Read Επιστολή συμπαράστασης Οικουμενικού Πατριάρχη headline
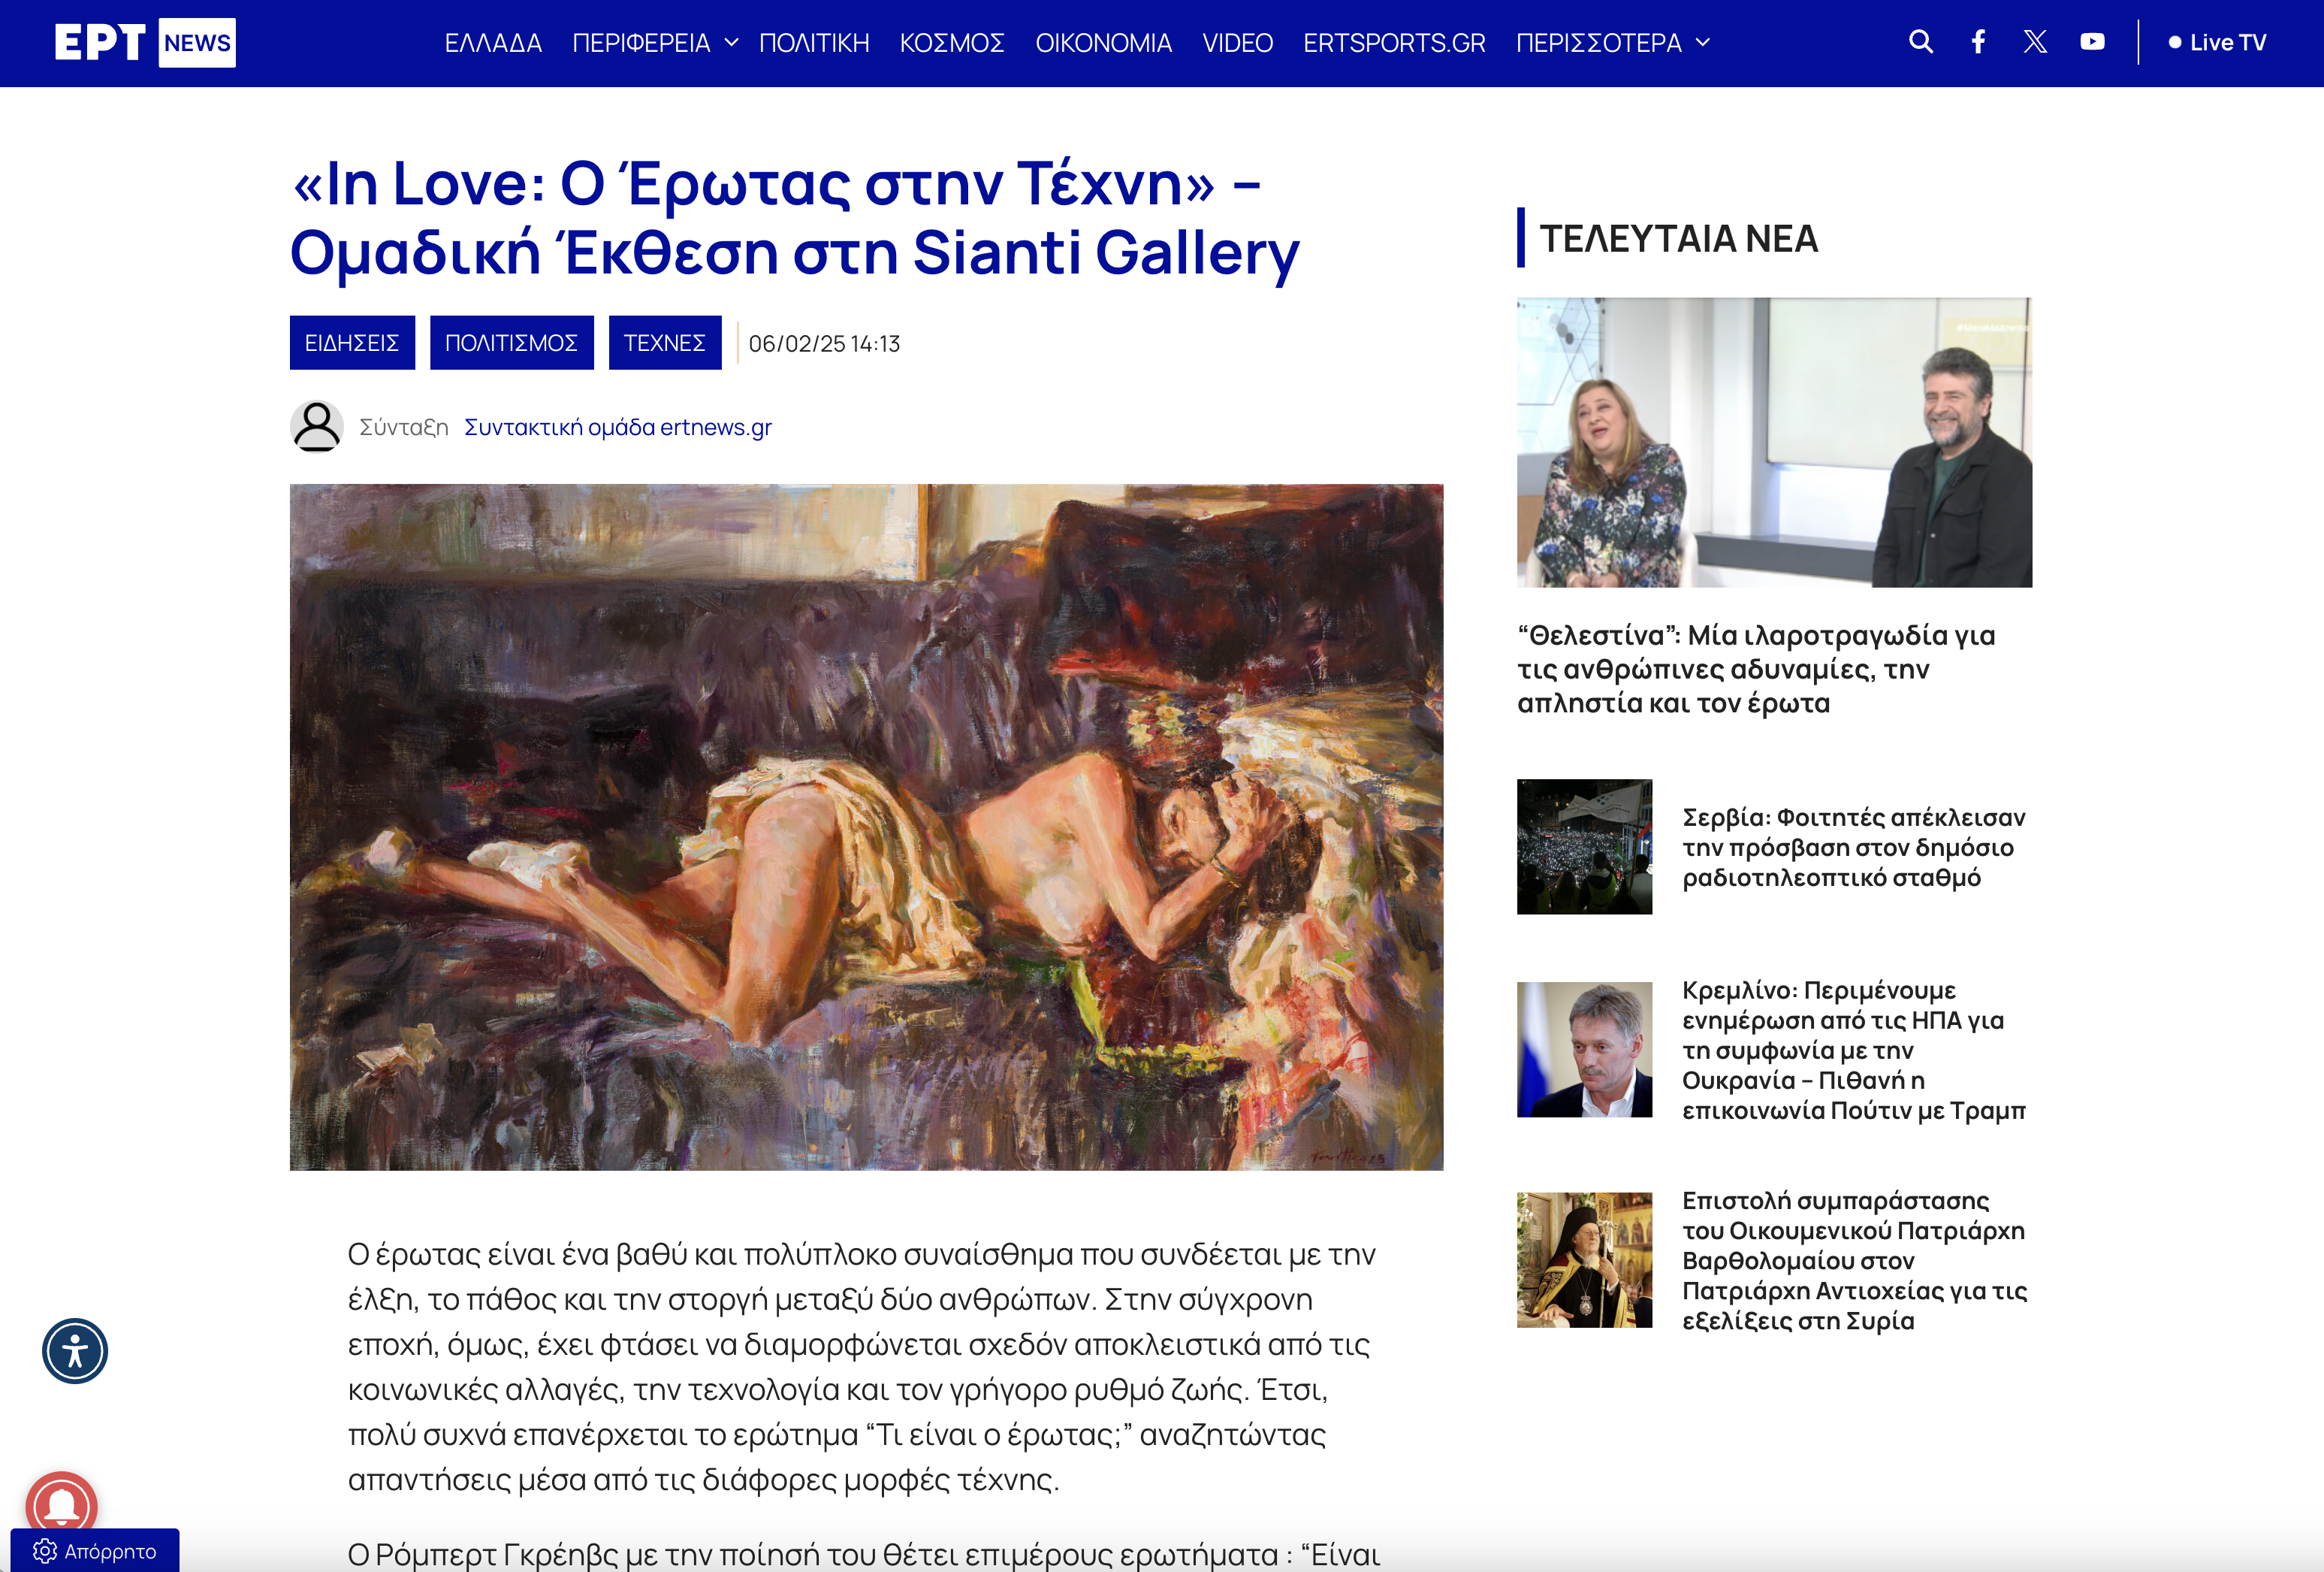The height and width of the screenshot is (1572, 2324). click(x=1854, y=1260)
